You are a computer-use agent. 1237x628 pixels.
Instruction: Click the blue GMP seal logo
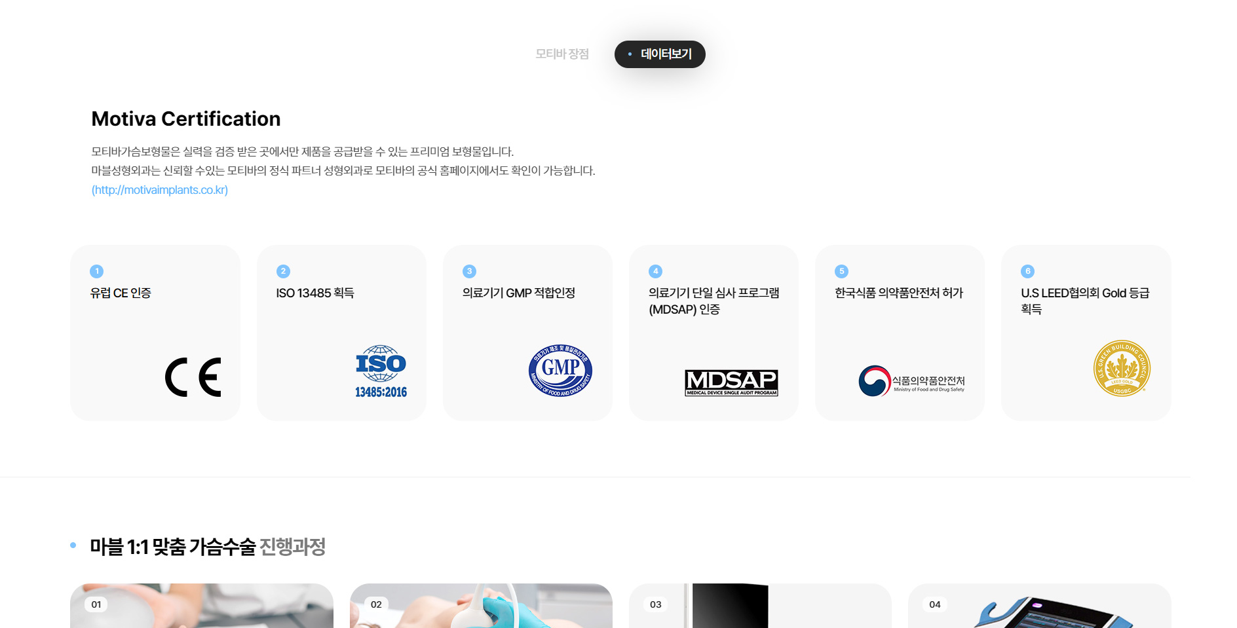click(x=560, y=371)
